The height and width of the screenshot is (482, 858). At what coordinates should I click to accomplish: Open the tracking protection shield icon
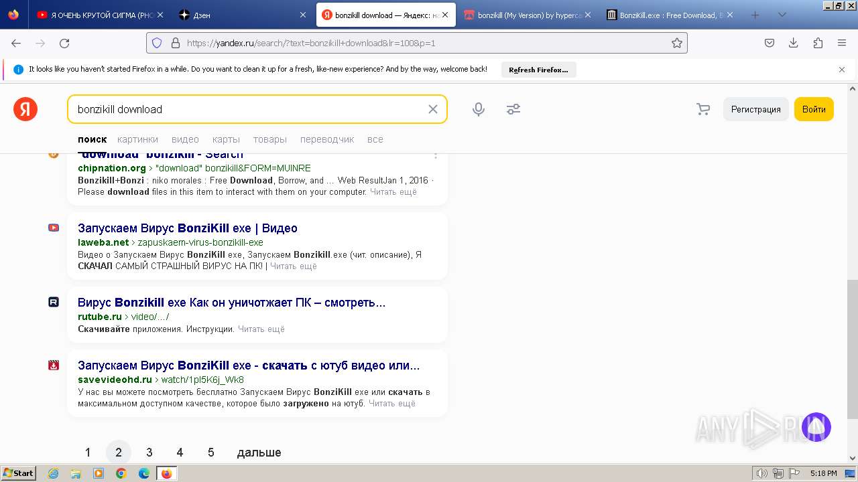tap(157, 43)
